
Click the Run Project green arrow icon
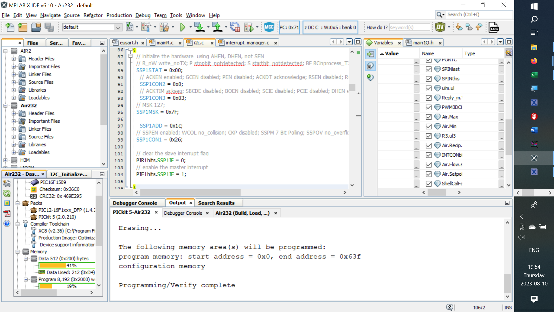[183, 27]
